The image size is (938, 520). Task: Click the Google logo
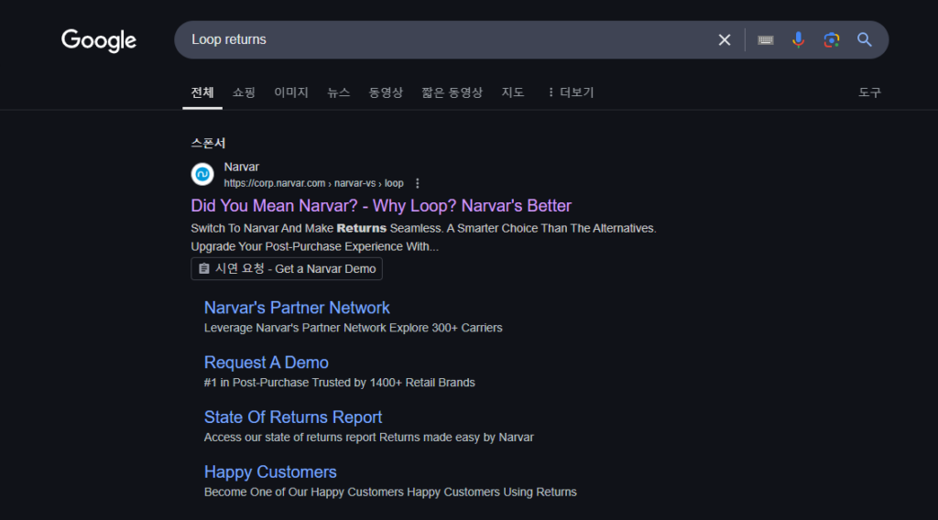(99, 40)
